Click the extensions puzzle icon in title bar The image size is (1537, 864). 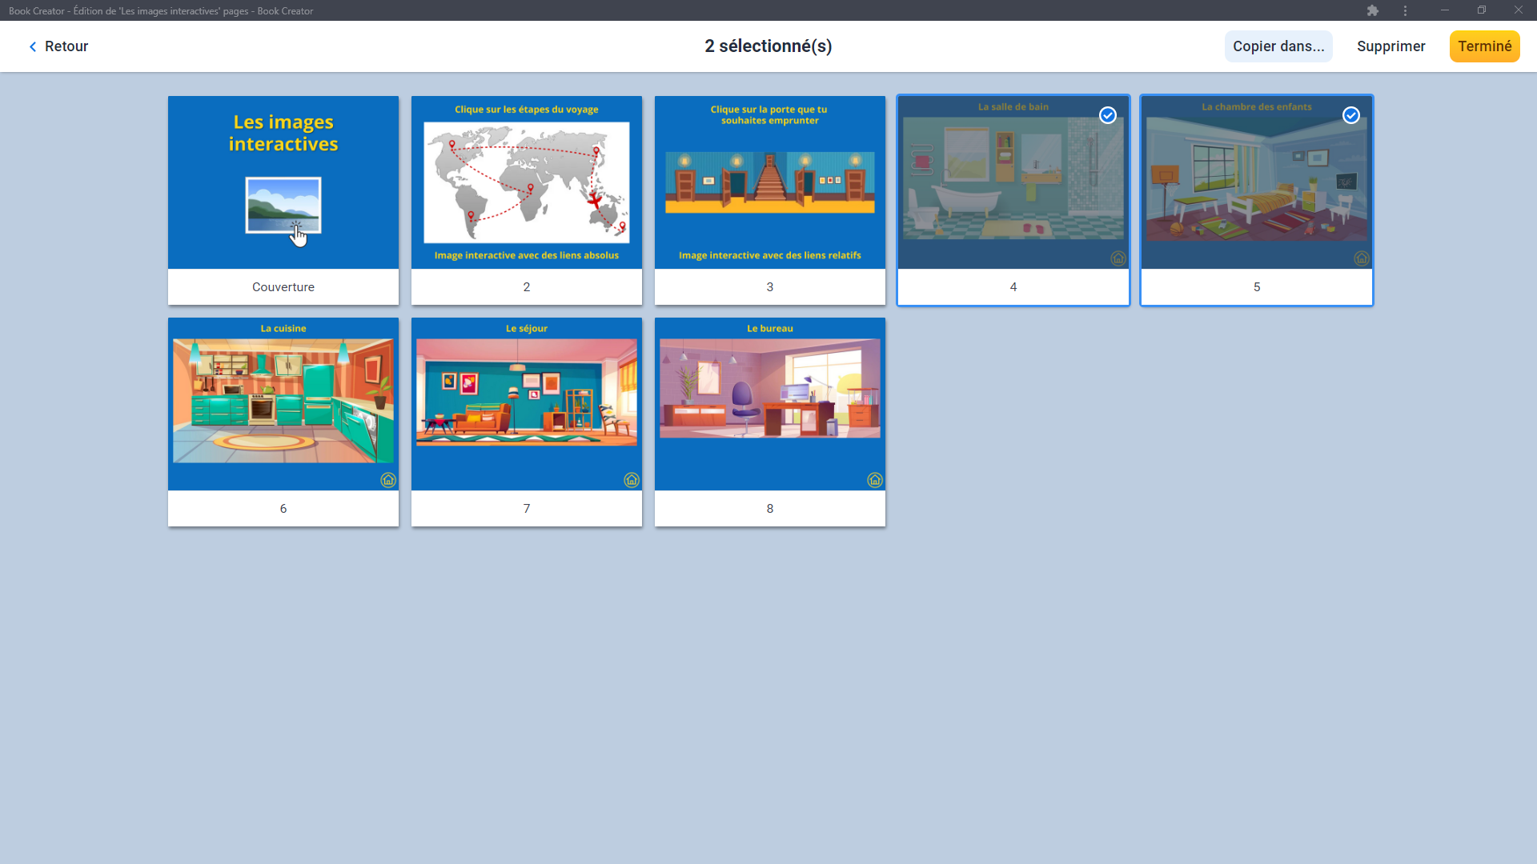point(1373,10)
